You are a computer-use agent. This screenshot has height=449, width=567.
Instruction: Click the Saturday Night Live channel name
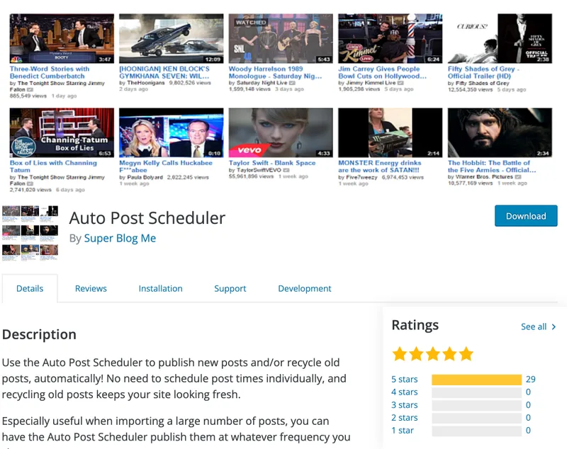[x=262, y=83]
